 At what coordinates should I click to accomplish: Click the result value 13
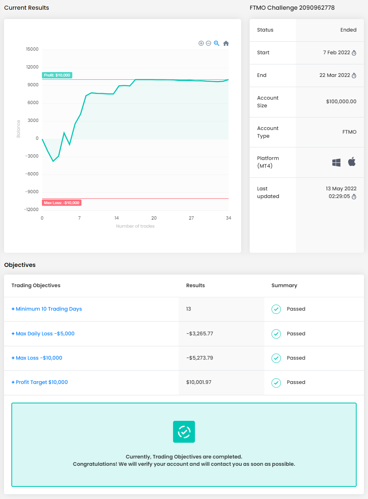click(188, 309)
